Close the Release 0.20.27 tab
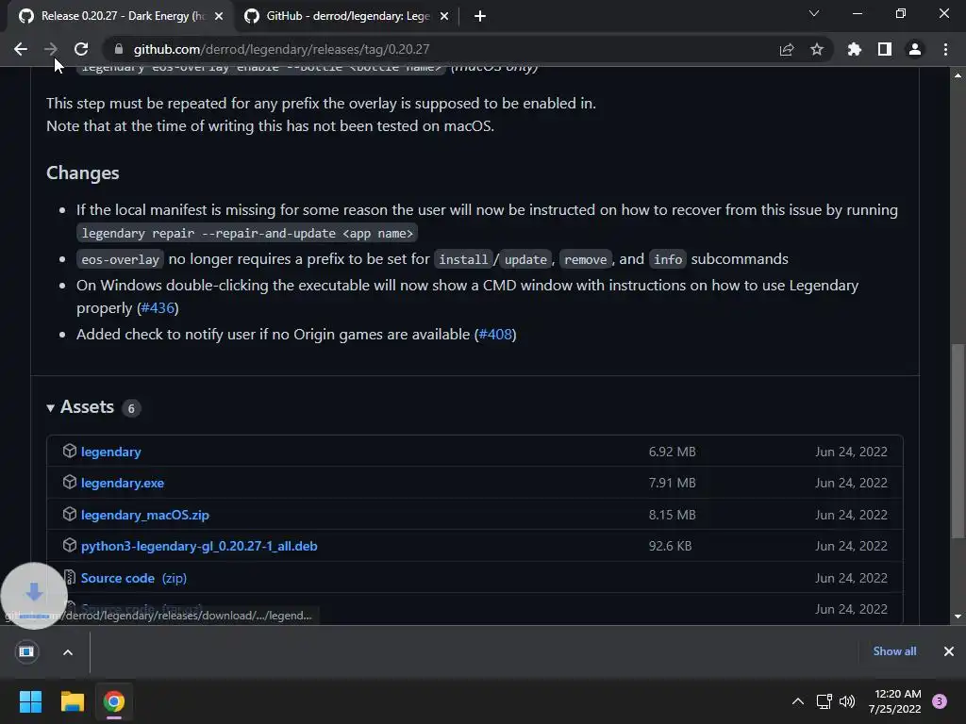 219,16
